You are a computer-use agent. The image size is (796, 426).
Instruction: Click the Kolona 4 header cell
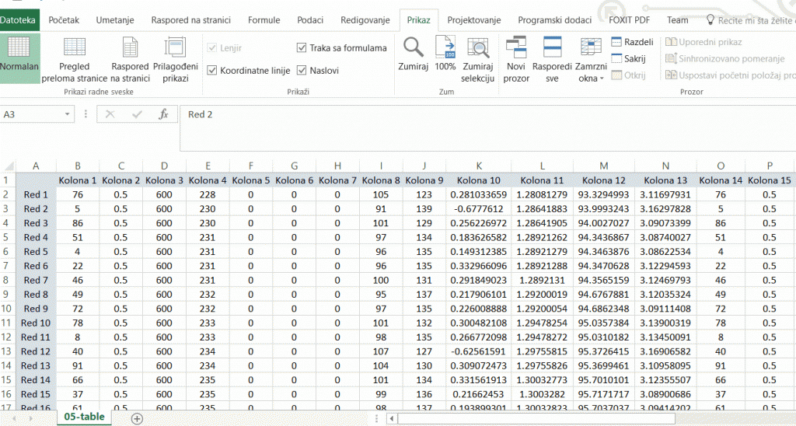208,180
